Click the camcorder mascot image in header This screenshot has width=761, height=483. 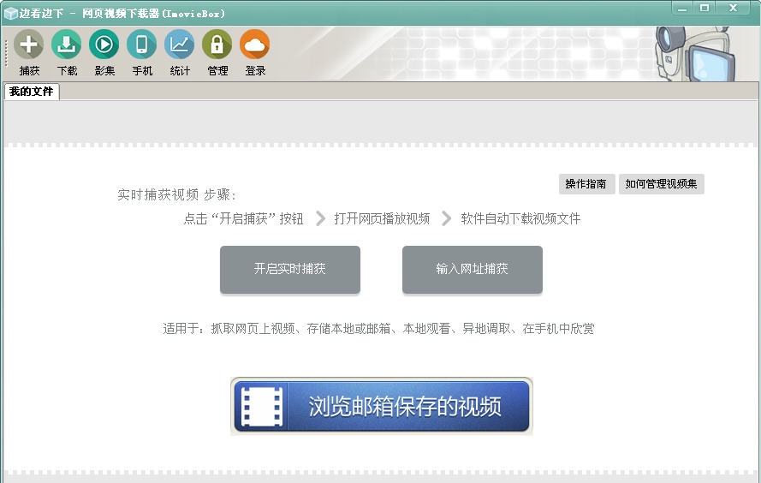[694, 53]
